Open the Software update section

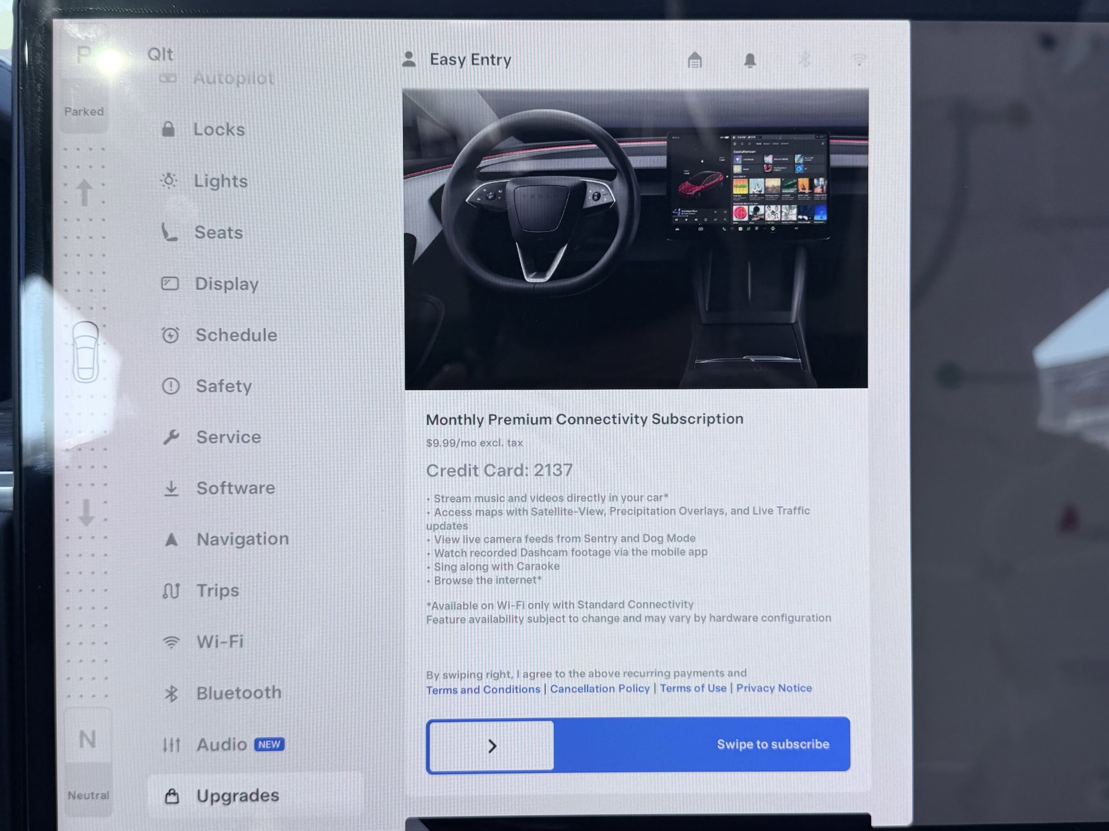coord(235,488)
